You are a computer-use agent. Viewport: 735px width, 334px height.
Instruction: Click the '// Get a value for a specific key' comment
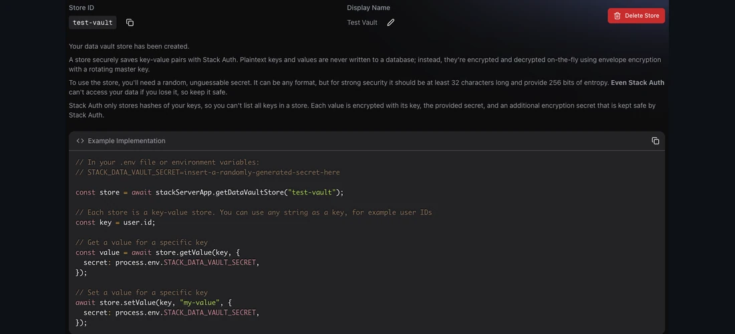(142, 242)
